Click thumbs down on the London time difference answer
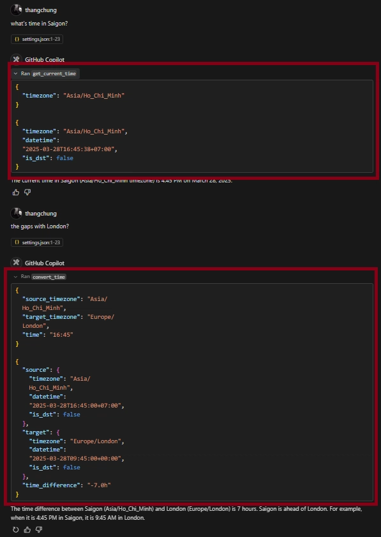The width and height of the screenshot is (381, 537). point(39,530)
